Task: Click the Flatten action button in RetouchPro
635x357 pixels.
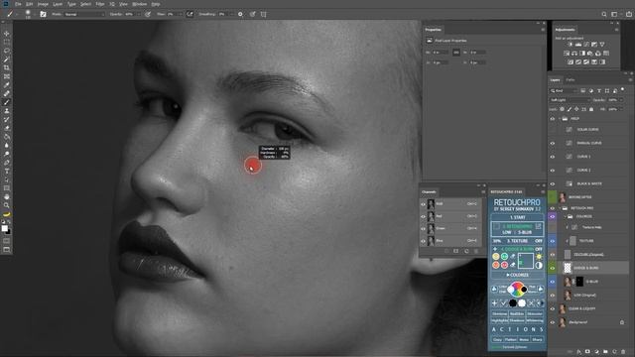Action: coord(510,339)
